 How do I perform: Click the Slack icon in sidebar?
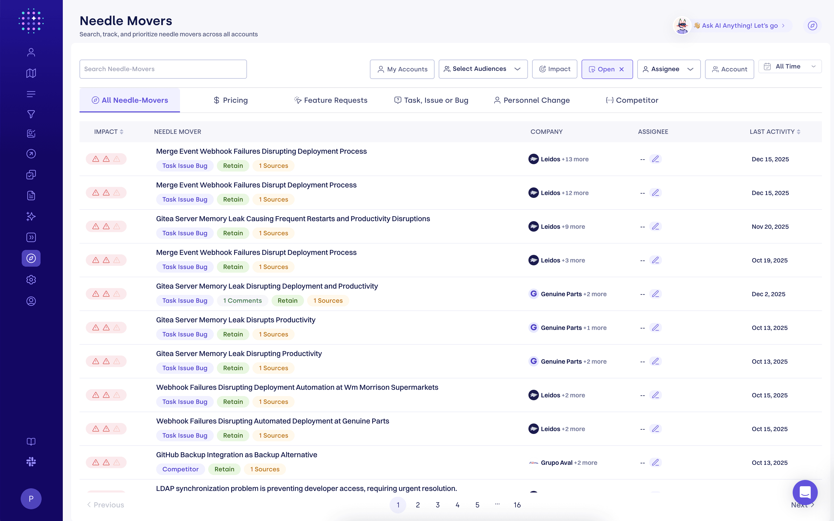click(31, 462)
